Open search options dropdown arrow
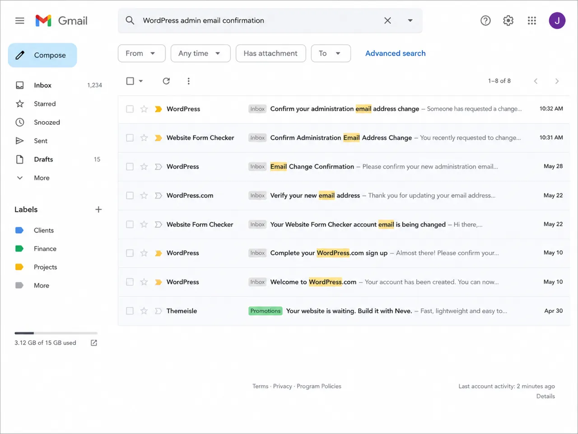The image size is (578, 434). (x=410, y=20)
